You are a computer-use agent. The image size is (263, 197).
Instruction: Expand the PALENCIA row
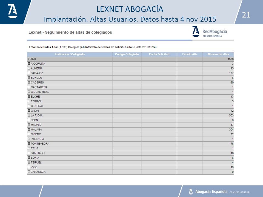(29, 139)
